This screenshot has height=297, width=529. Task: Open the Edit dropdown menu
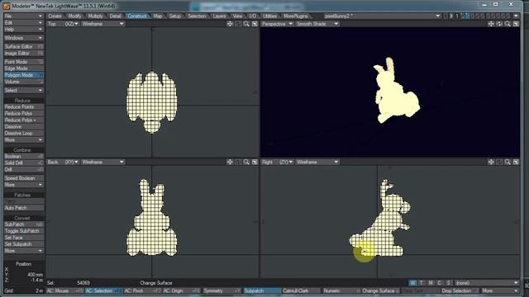pos(24,23)
